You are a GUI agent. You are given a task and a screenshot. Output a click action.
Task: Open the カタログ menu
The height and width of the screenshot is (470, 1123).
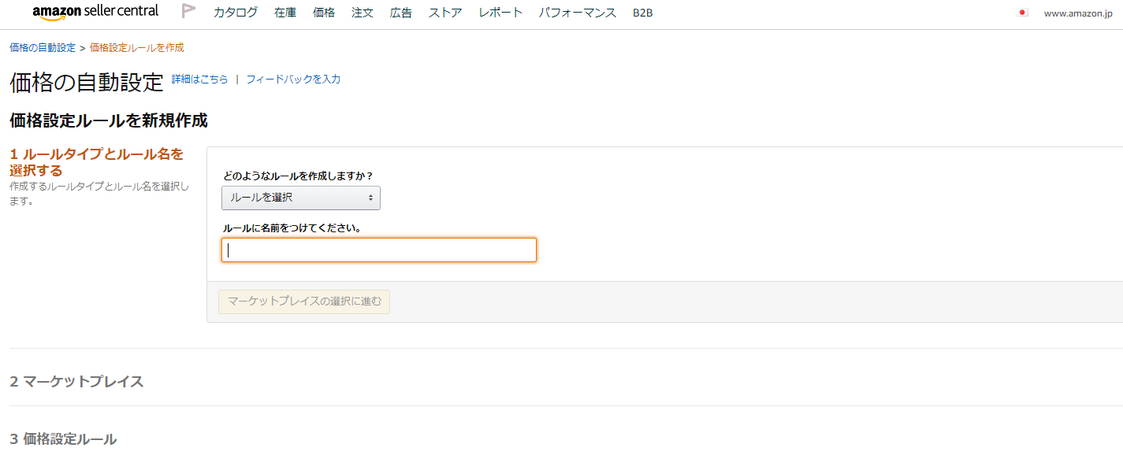click(x=236, y=13)
